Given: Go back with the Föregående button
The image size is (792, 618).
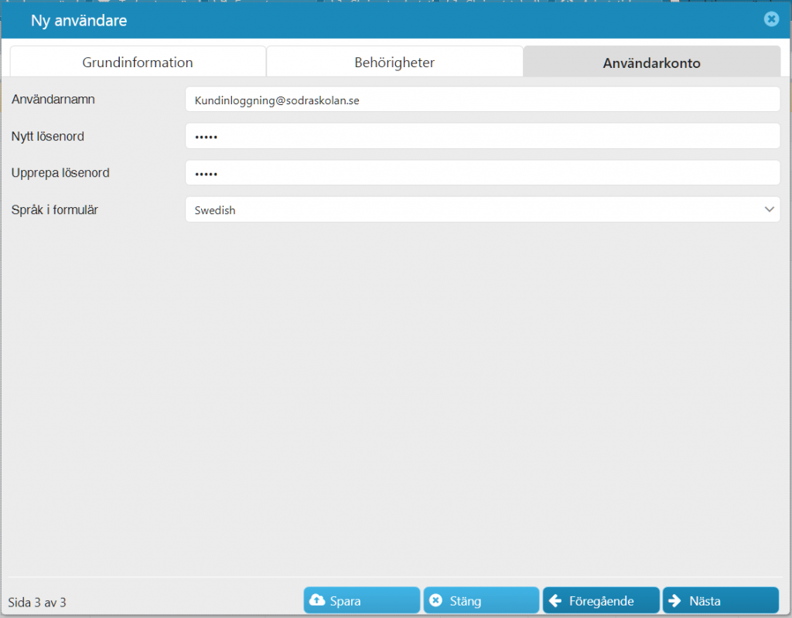Looking at the screenshot, I should [601, 600].
